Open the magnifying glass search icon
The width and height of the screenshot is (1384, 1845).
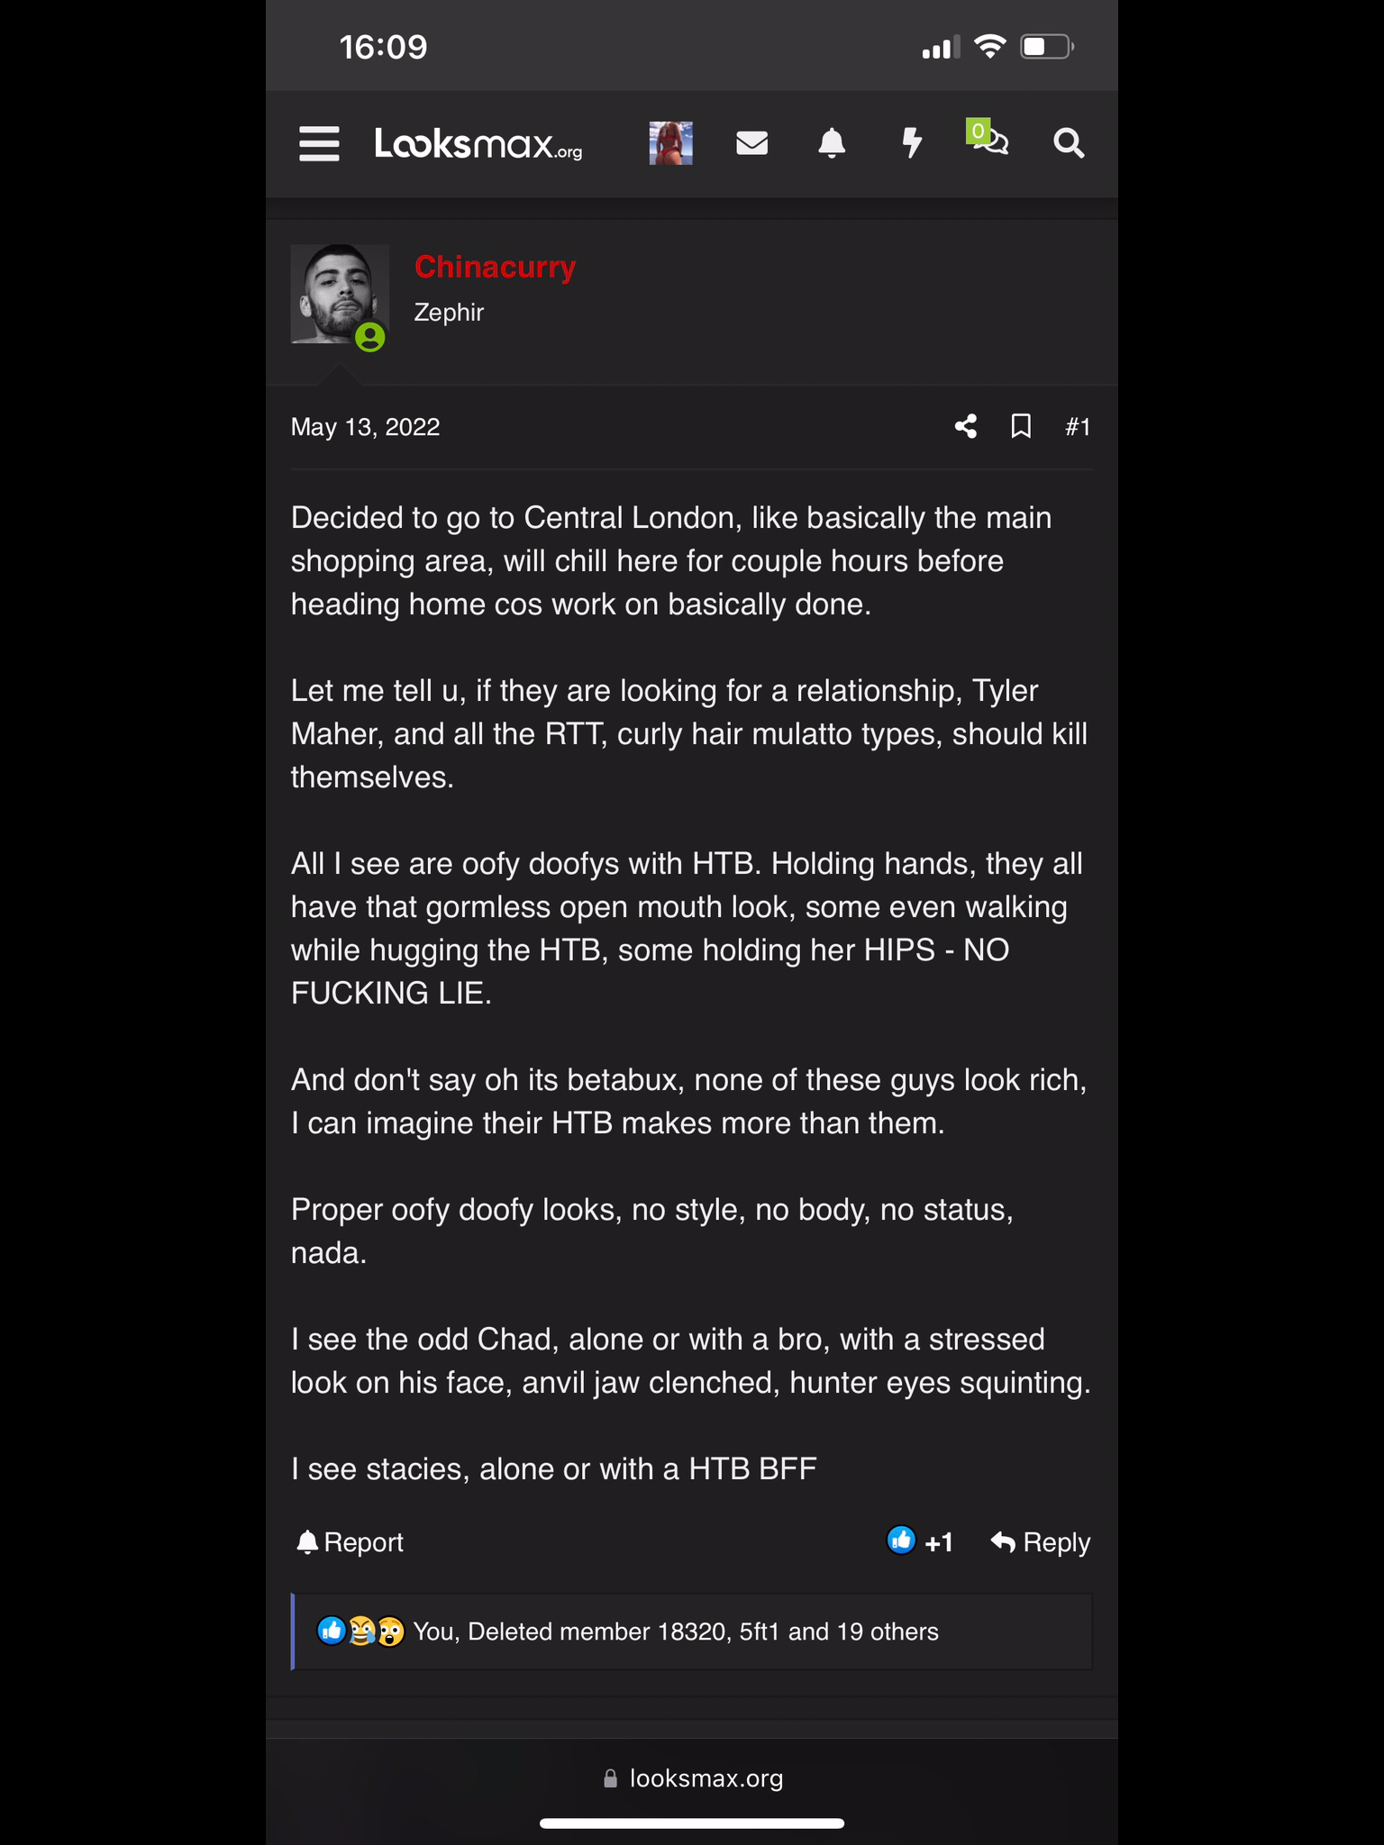1069,143
